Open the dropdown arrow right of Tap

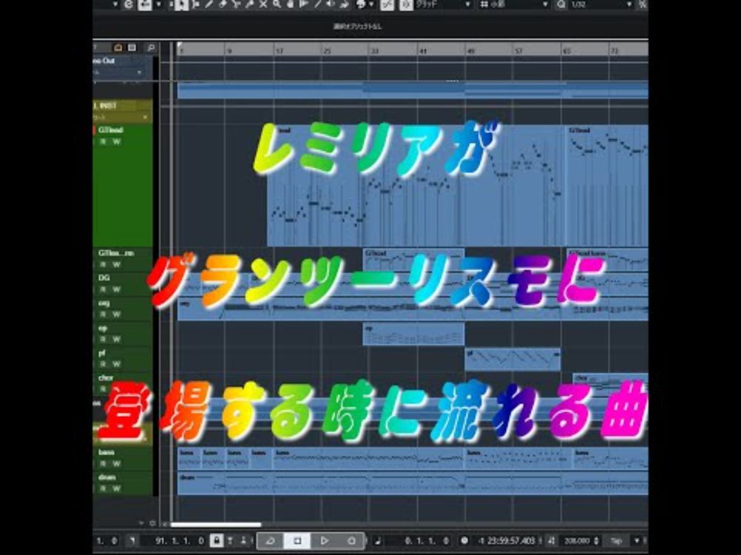tap(637, 541)
